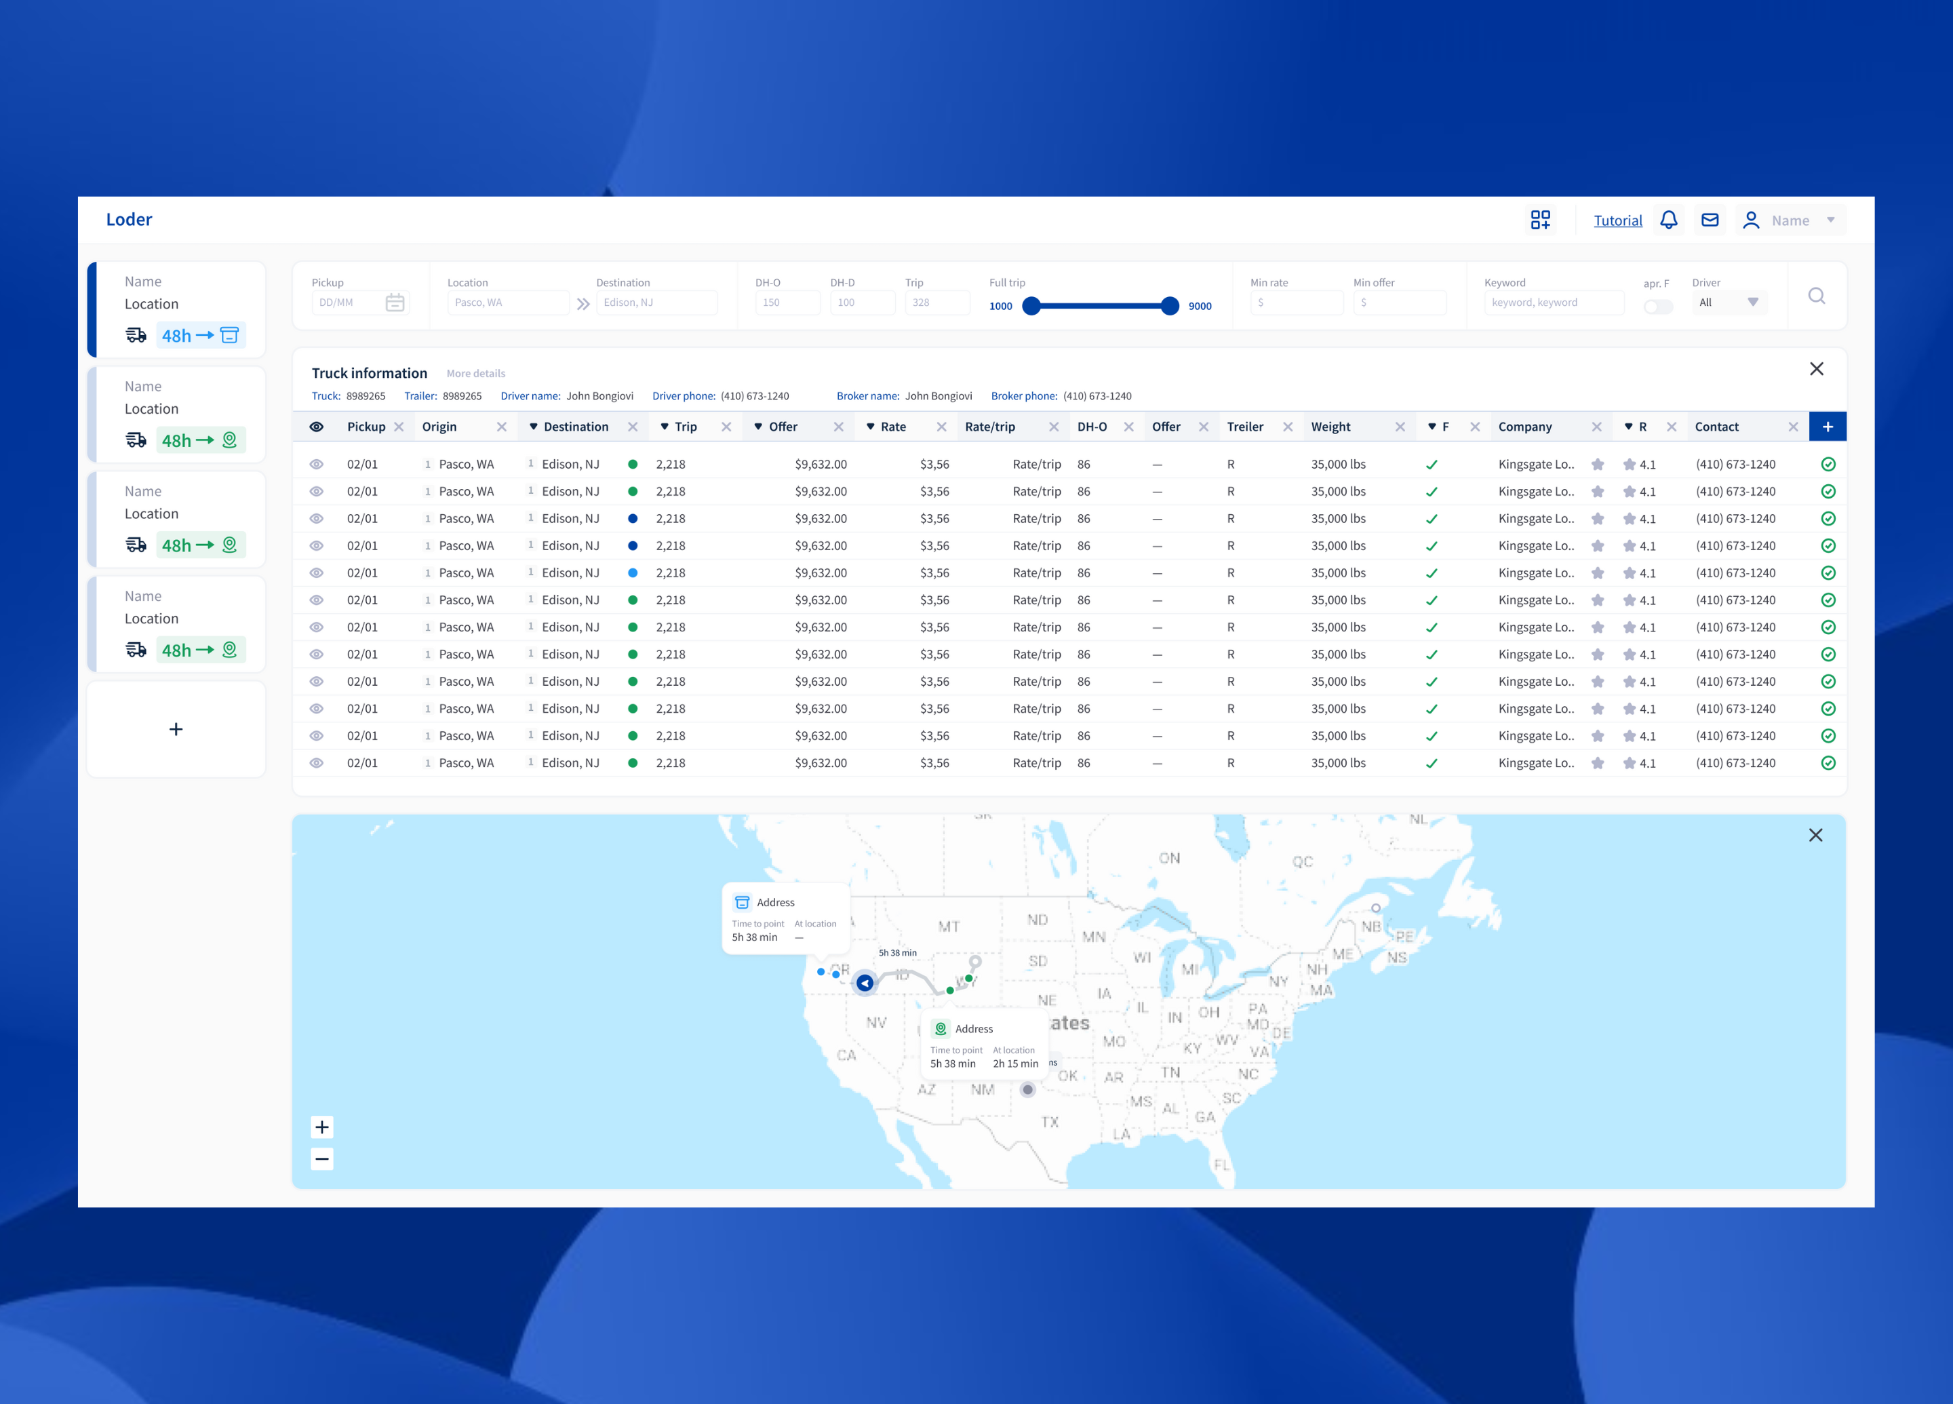Click the Origin column header
Viewport: 1953px width, 1404px height.
(439, 427)
